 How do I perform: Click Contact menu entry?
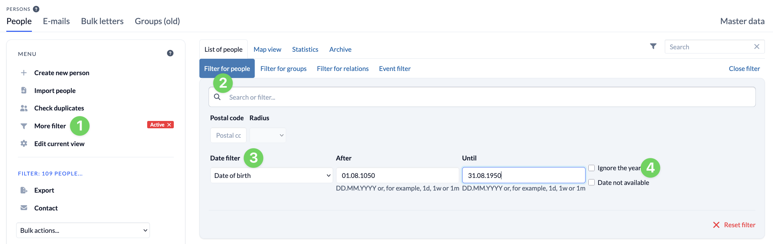pos(46,208)
